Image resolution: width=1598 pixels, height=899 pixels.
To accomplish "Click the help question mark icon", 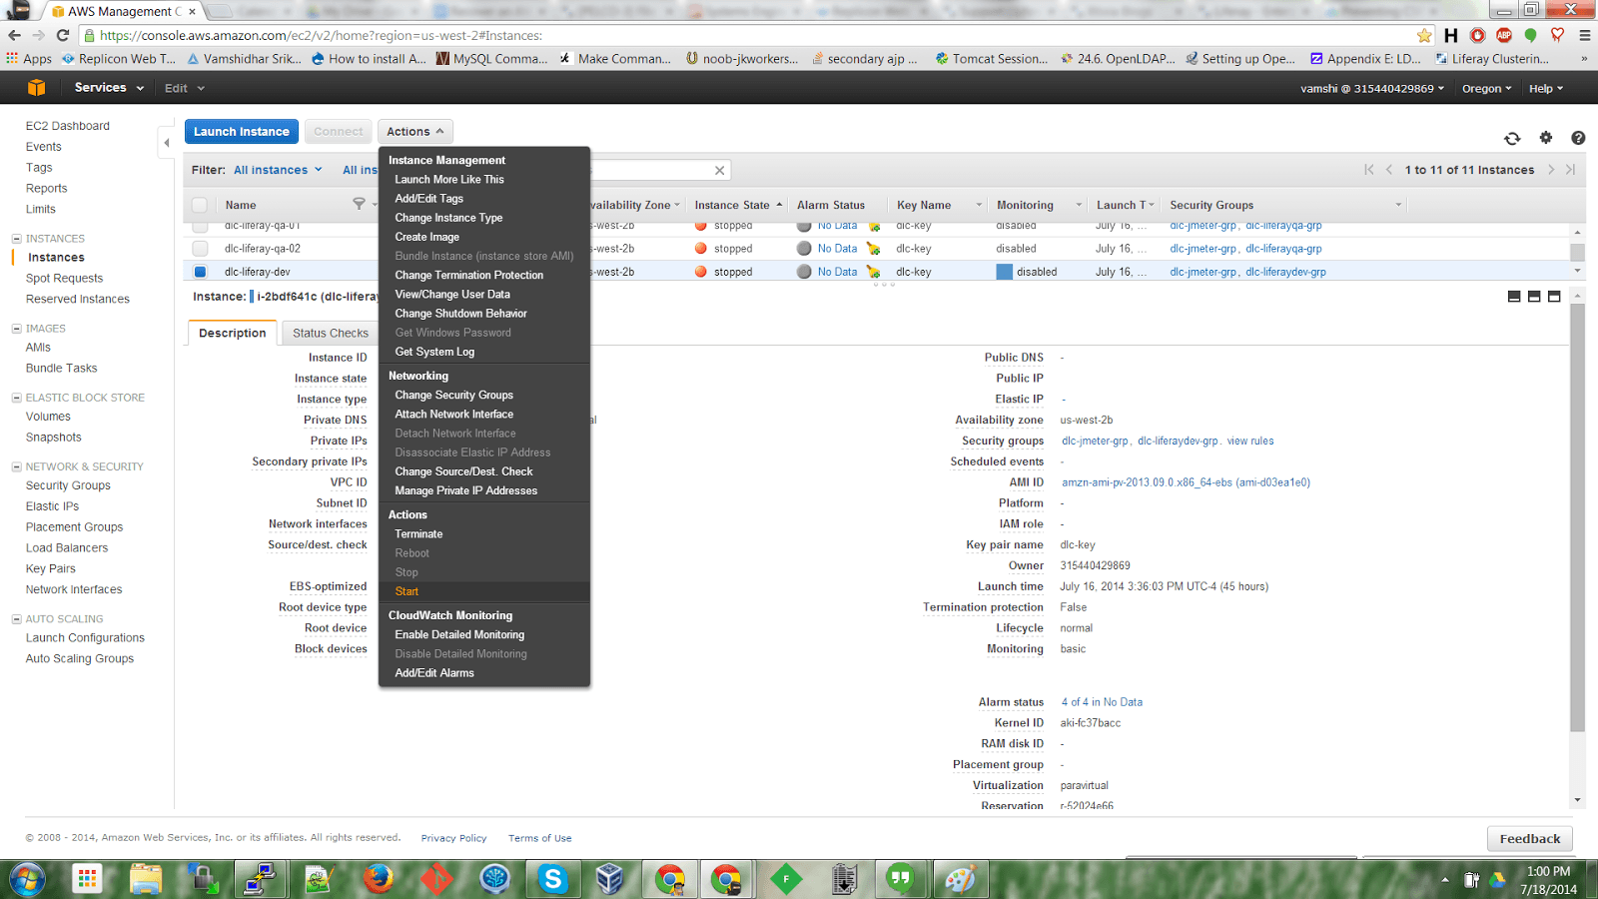I will [x=1578, y=139].
